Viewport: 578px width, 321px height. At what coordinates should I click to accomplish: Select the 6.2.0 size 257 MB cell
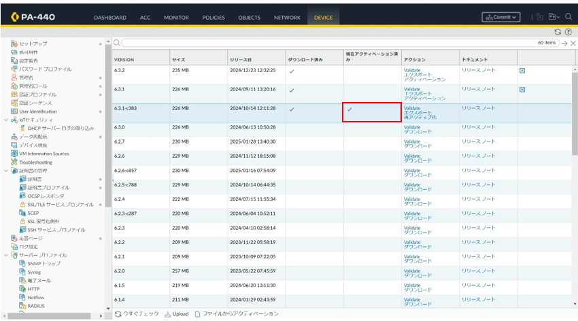coord(199,273)
